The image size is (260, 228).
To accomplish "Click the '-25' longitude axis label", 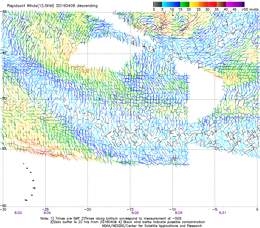I will (x=46, y=209).
